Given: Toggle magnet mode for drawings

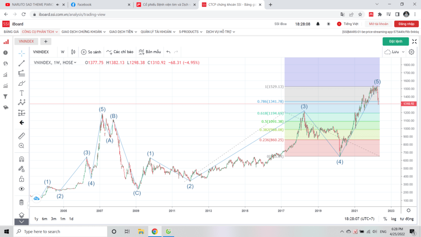Looking at the screenshot, I should tap(21, 159).
